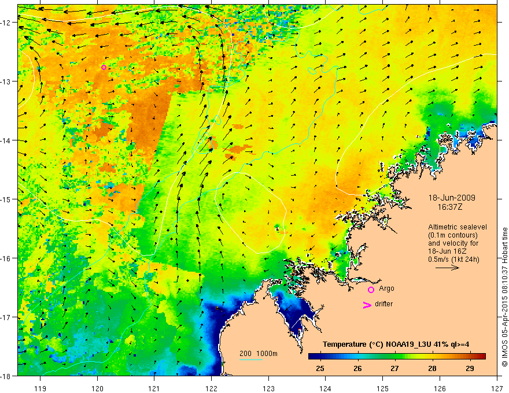Click the magenta Argo float marker on the map
The width and height of the screenshot is (509, 393).
pyautogui.click(x=104, y=68)
